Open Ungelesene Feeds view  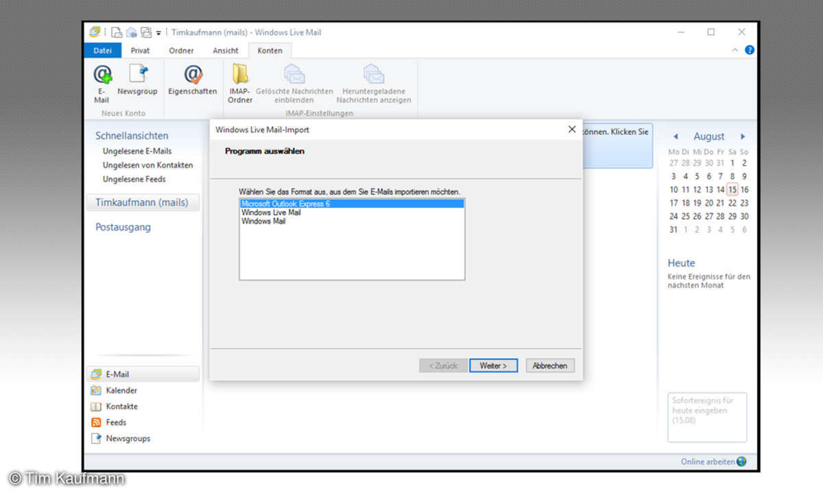(134, 179)
